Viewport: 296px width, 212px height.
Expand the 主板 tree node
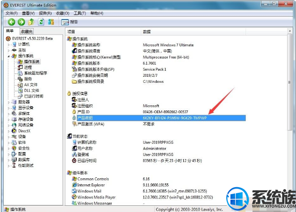click(x=8, y=51)
